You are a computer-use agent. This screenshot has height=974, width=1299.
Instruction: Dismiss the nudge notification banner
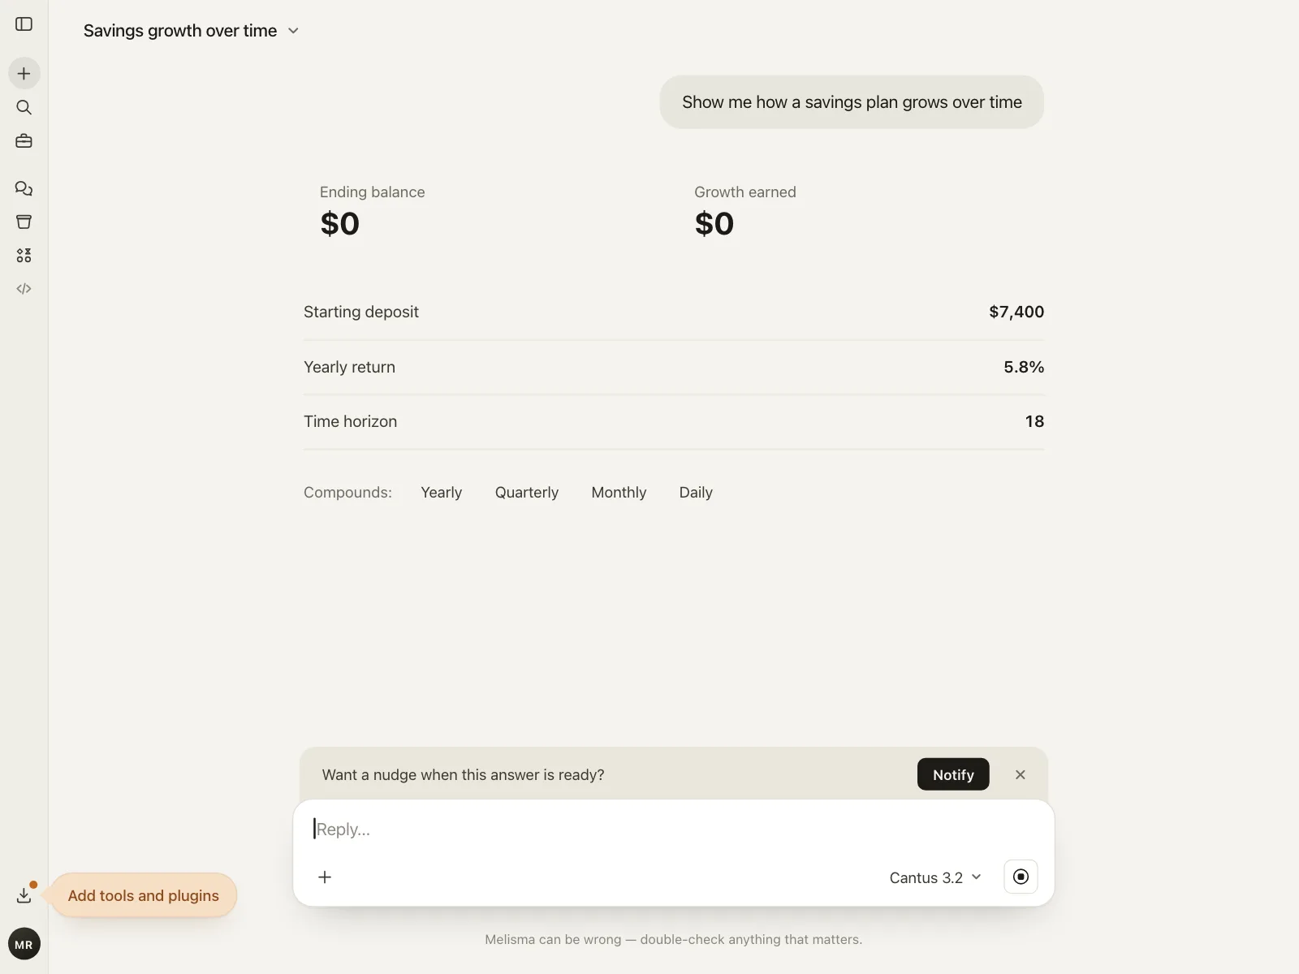click(1021, 774)
